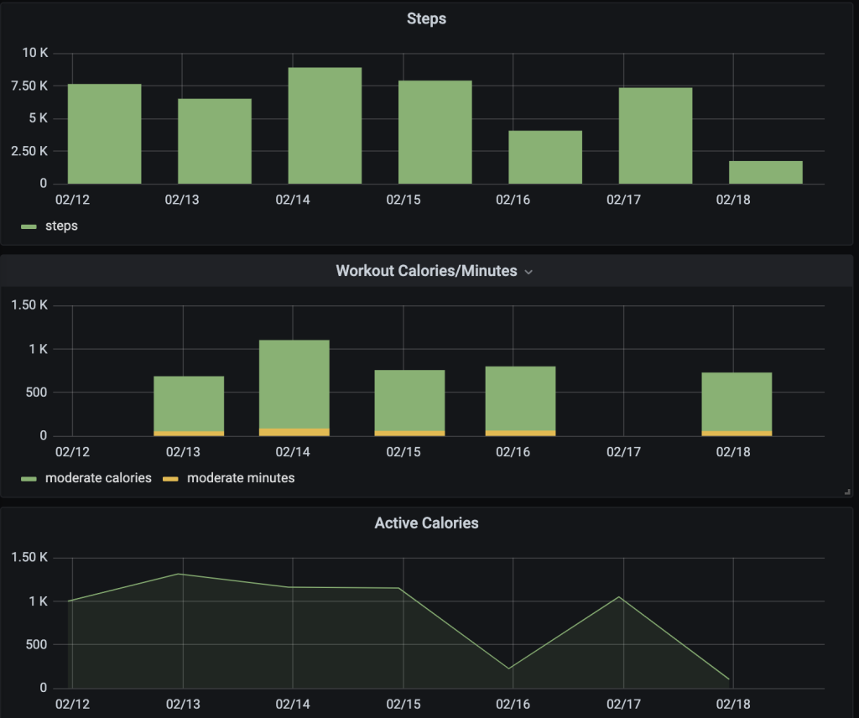Click the shortest Steps bar on 02/18
This screenshot has width=859, height=718.
(x=765, y=172)
